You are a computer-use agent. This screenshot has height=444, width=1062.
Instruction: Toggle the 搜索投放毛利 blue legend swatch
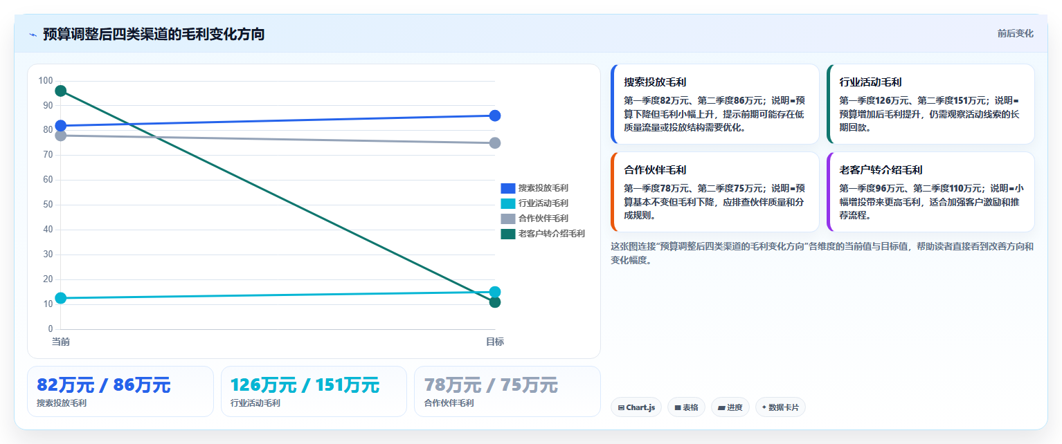508,188
